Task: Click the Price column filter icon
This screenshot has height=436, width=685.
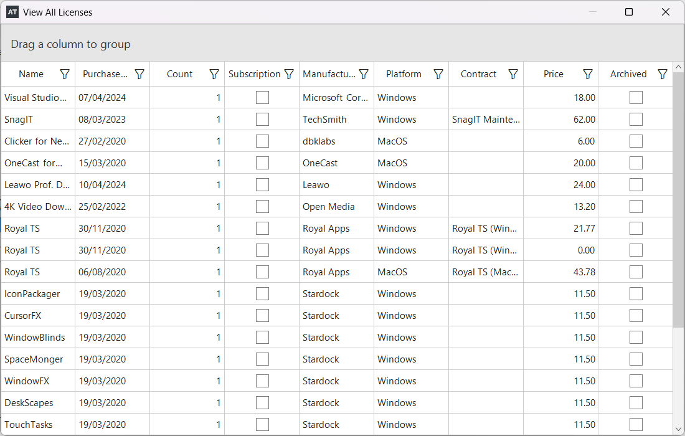Action: coord(588,74)
